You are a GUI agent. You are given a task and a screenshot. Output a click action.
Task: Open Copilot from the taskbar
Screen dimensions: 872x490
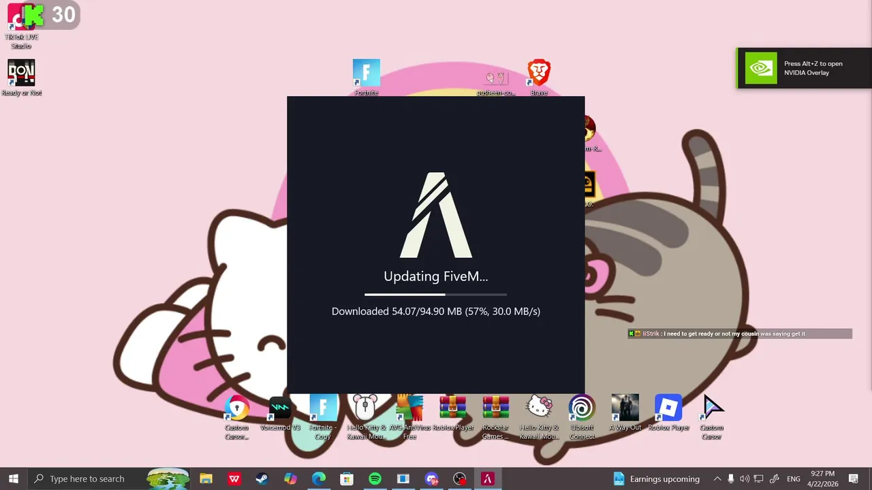tap(291, 478)
